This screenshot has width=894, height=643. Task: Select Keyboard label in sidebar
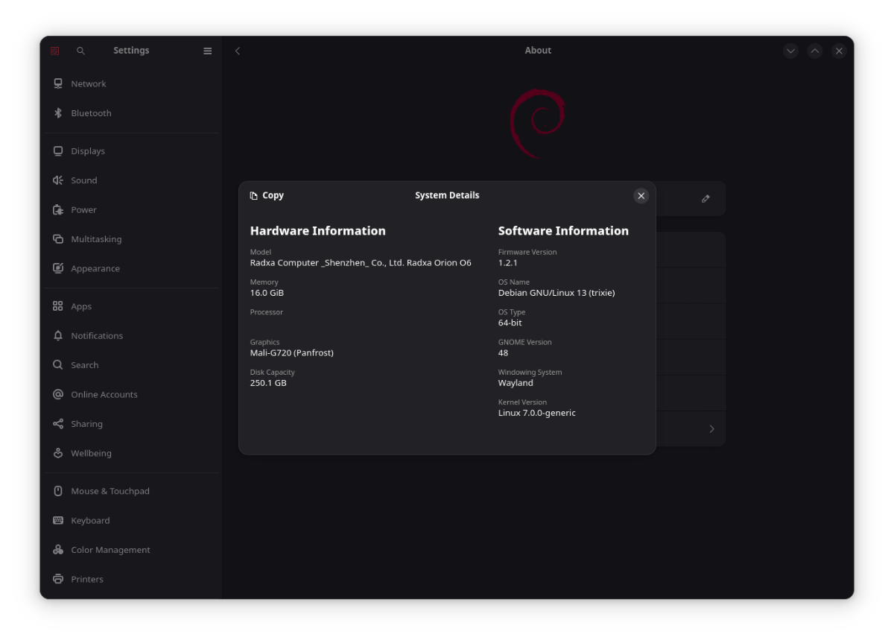pos(90,520)
